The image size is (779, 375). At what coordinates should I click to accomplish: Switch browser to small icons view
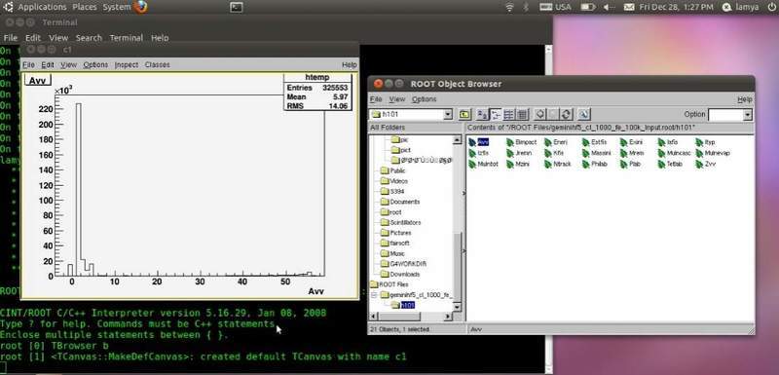(496, 115)
